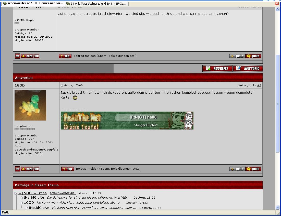
Task: Click the '+ quote' multi-quote button in Raph's post
Action: [237, 56]
